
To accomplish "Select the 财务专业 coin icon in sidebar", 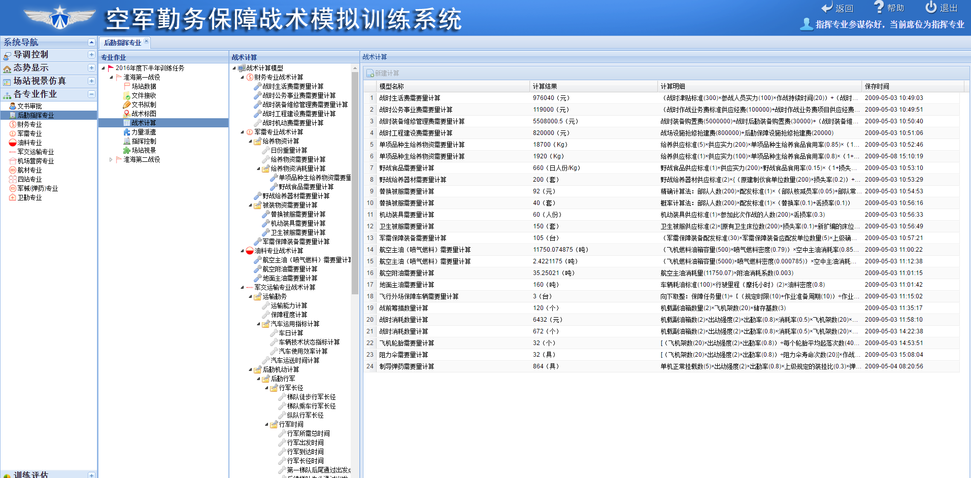I will [x=13, y=124].
